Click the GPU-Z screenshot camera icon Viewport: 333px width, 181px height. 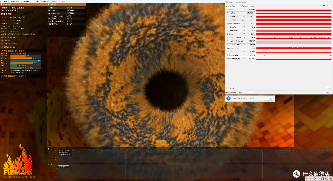[x=324, y=6]
